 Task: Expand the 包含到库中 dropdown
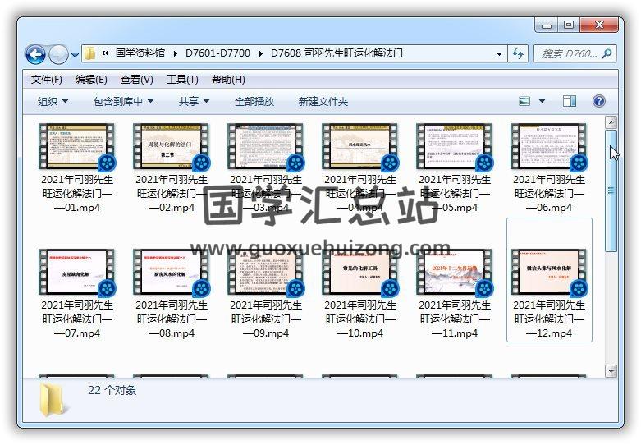(123, 101)
